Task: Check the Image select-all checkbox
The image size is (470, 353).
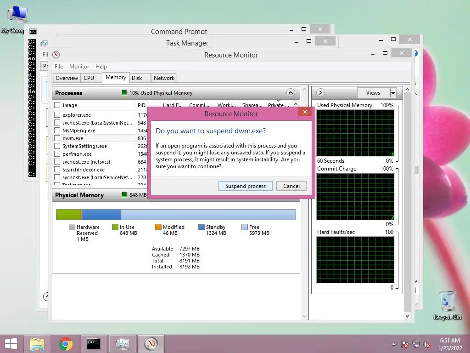Action: [57, 105]
